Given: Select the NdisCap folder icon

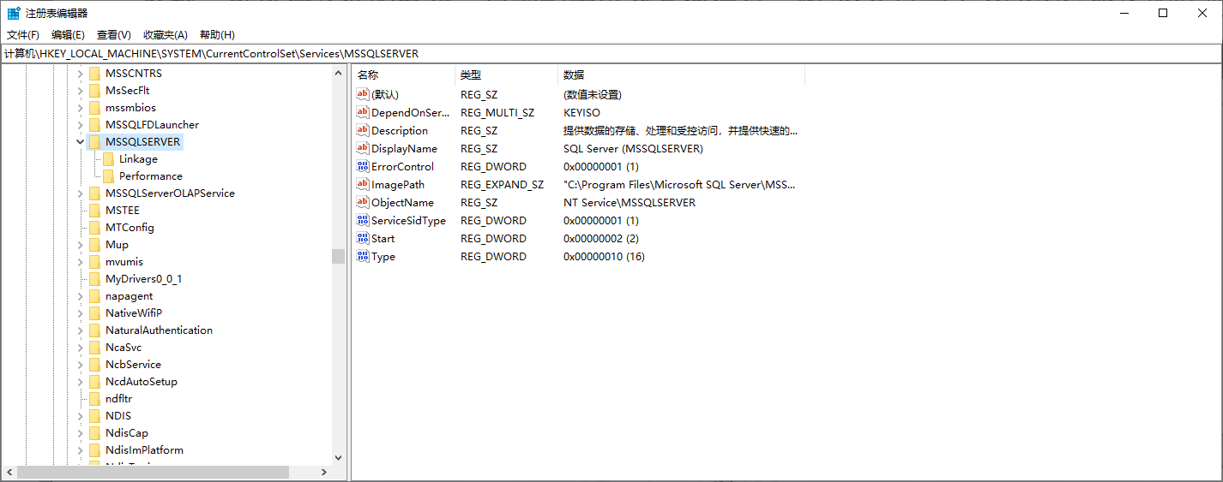Looking at the screenshot, I should click(x=94, y=433).
